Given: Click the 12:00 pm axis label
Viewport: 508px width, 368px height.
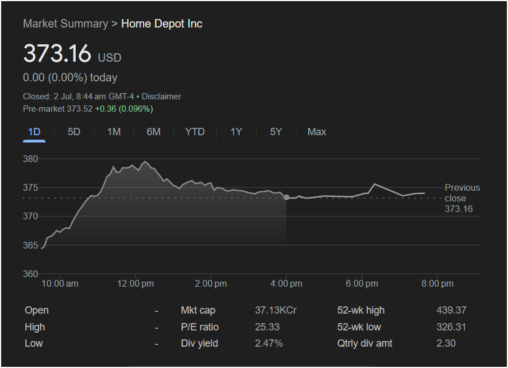Looking at the screenshot, I should point(135,284).
